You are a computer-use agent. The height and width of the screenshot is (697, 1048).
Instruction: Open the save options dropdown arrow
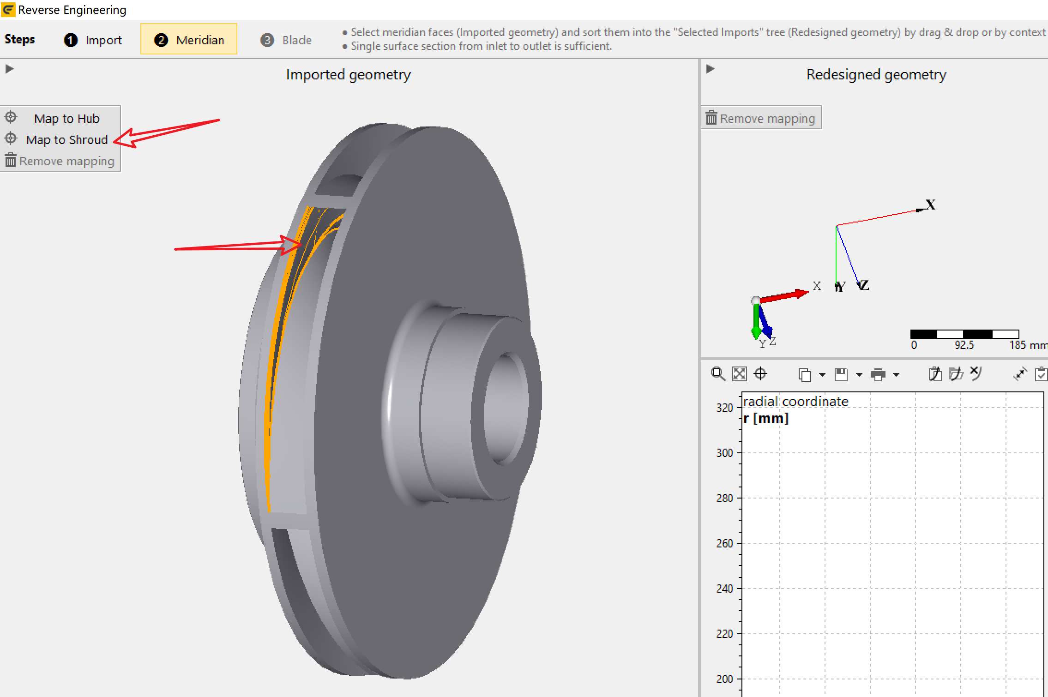click(x=859, y=374)
